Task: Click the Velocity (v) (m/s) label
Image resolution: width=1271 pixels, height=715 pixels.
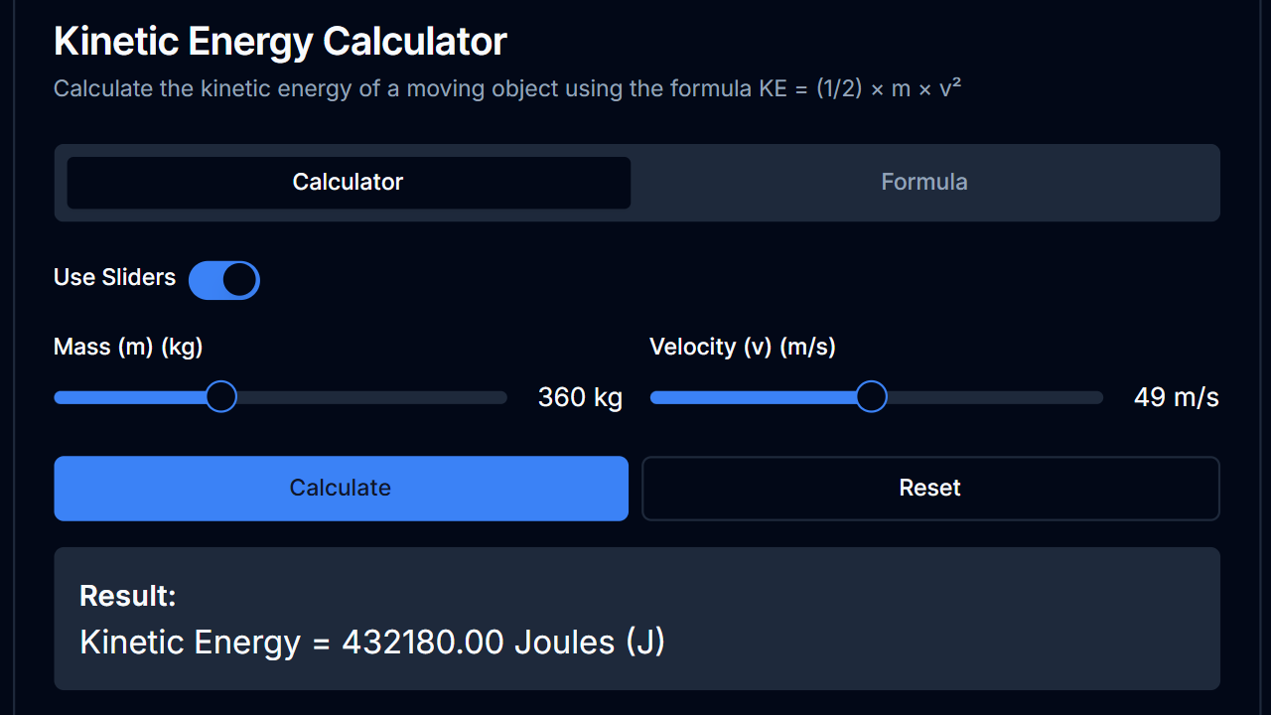Action: 742,347
